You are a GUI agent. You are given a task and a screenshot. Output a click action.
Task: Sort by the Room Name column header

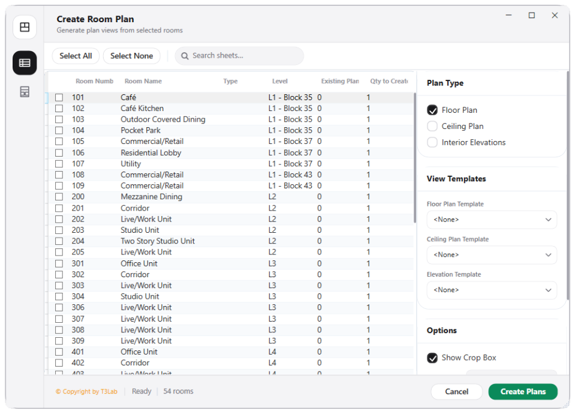[143, 81]
